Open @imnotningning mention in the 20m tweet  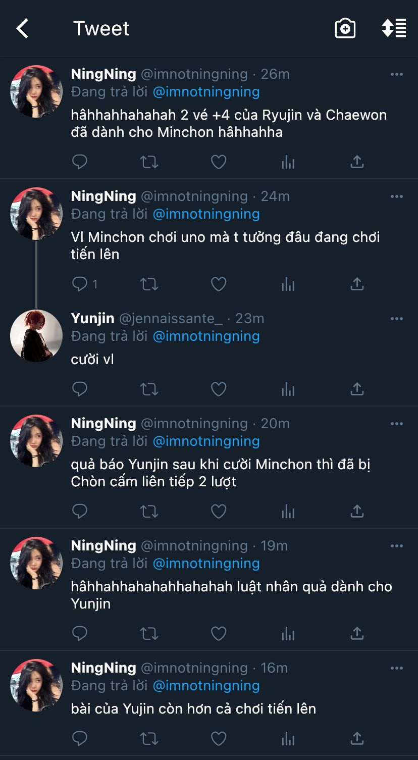(x=206, y=441)
